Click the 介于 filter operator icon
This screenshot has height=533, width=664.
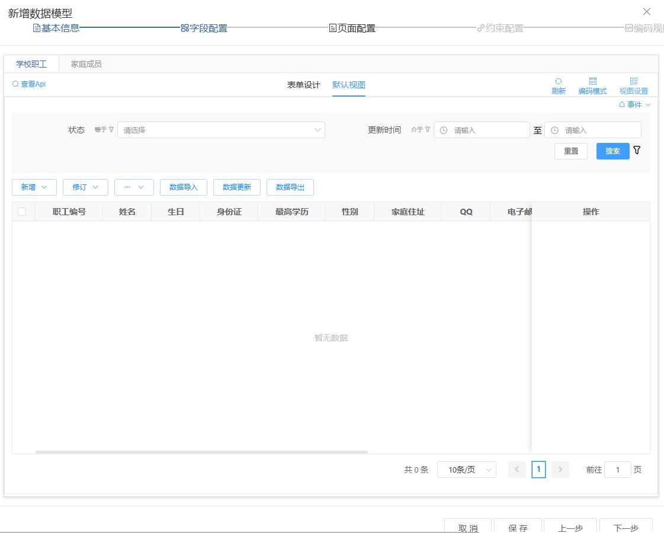pyautogui.click(x=428, y=130)
